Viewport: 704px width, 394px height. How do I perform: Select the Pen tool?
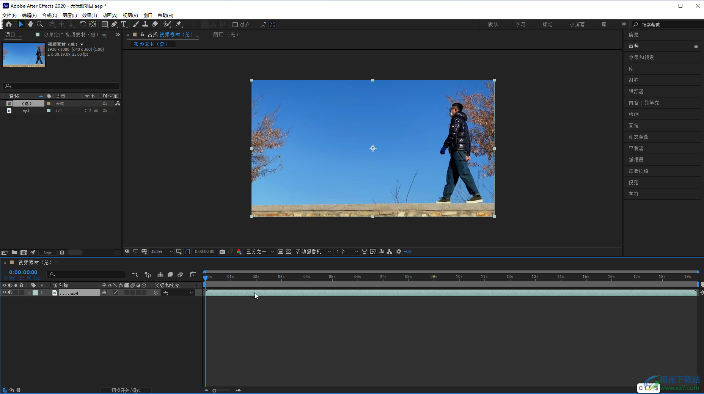click(x=114, y=24)
